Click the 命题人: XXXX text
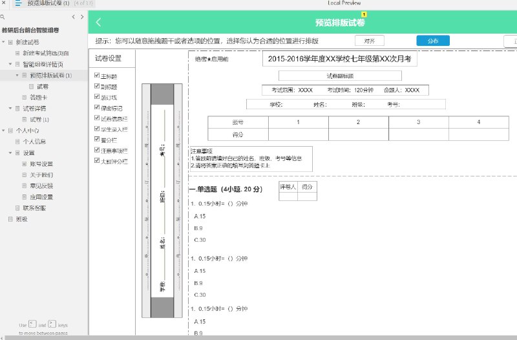 tap(401, 90)
